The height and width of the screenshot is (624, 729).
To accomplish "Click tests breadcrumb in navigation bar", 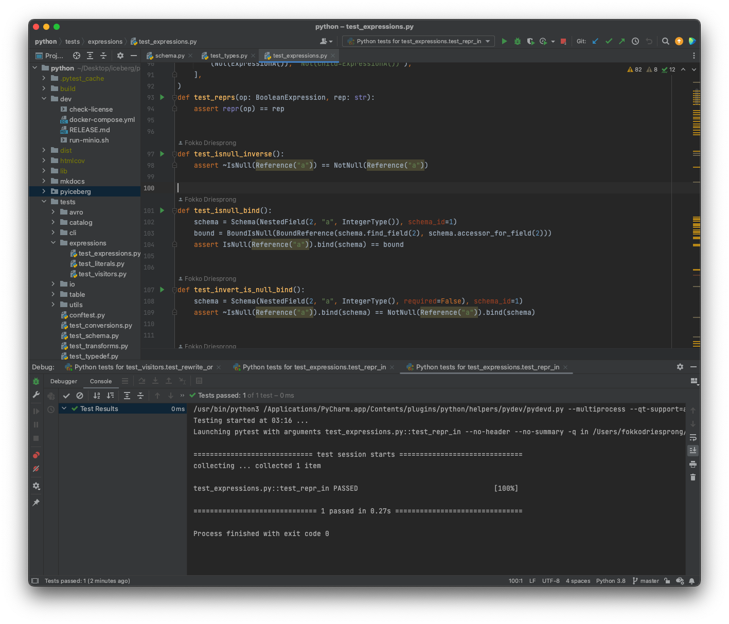I will [73, 42].
